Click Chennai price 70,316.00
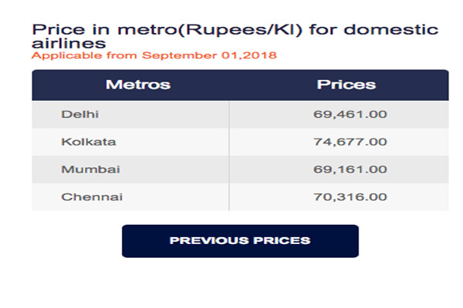 click(x=350, y=197)
